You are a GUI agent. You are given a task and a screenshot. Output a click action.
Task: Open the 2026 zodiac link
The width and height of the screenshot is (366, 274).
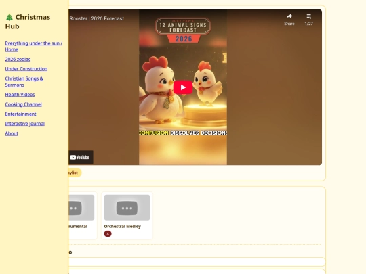click(18, 59)
